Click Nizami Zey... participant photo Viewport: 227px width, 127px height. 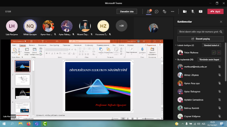(x=85, y=26)
